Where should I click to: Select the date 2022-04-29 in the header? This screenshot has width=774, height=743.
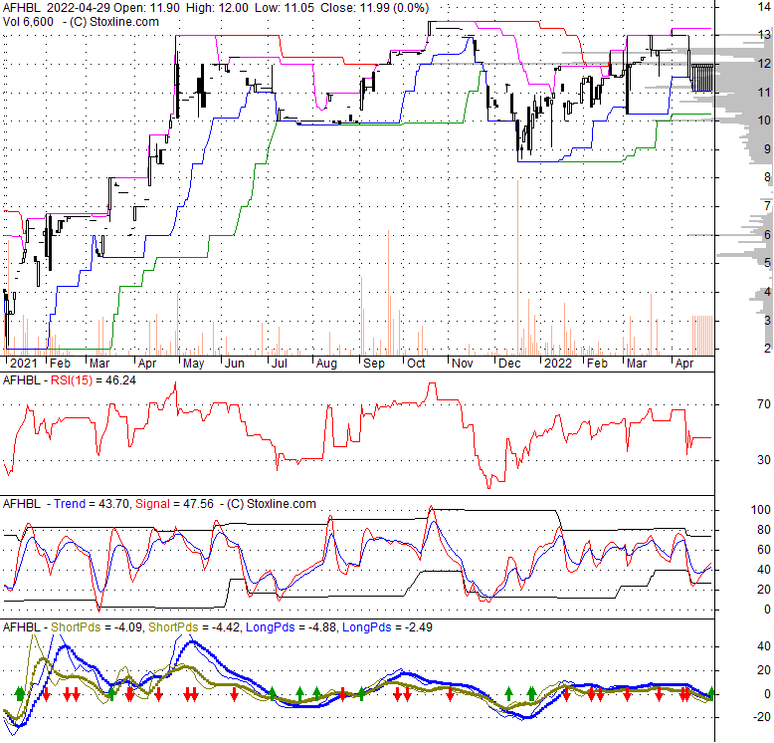click(x=79, y=8)
